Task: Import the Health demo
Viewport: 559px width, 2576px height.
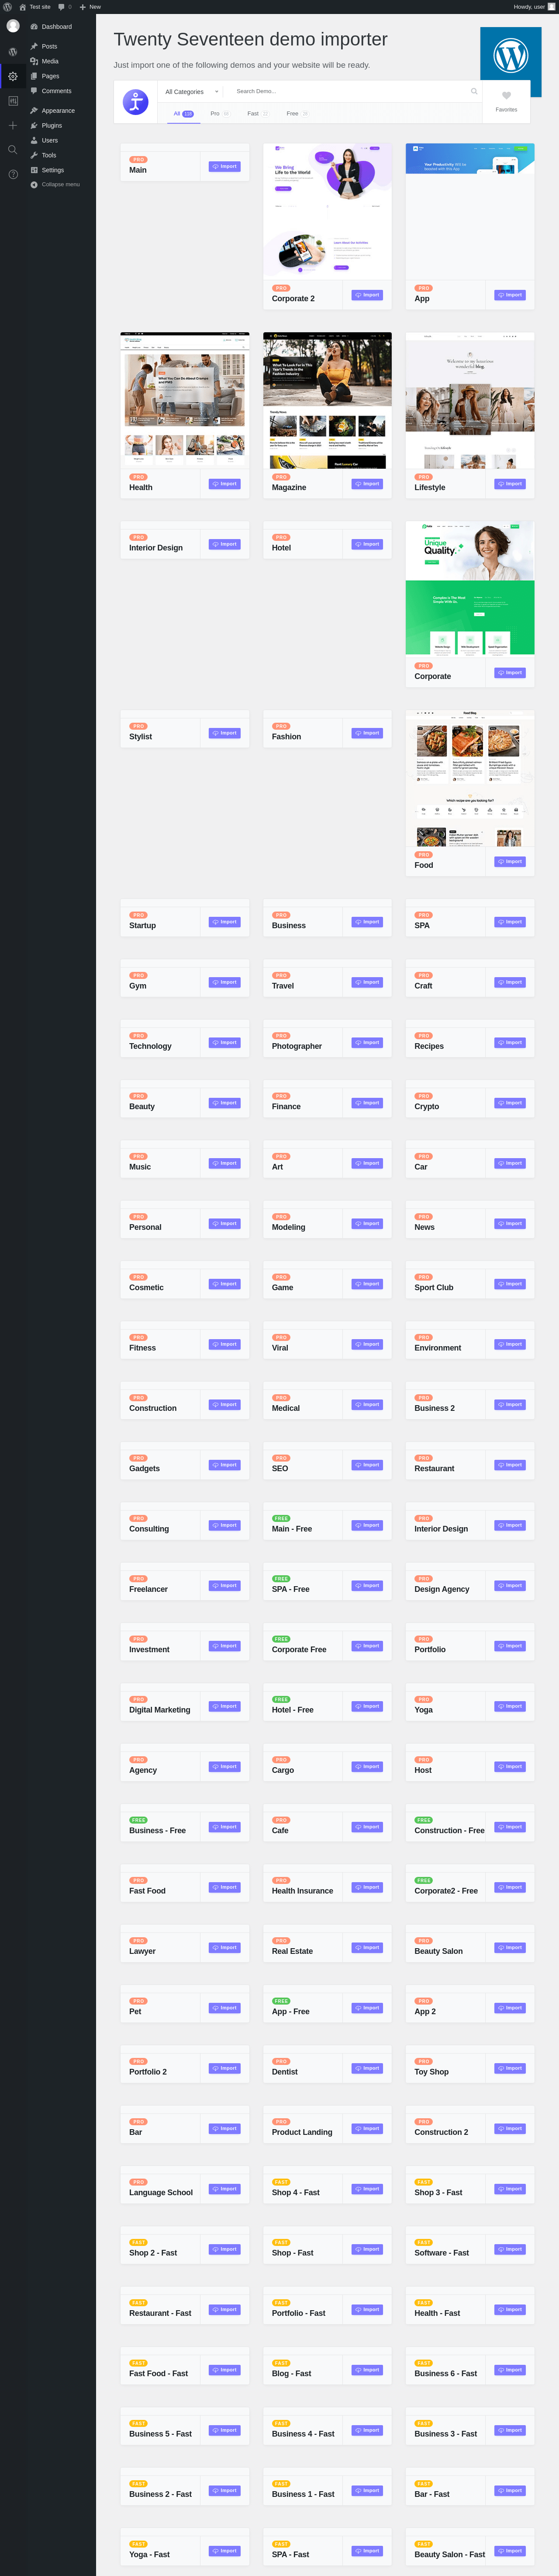Action: click(x=224, y=484)
